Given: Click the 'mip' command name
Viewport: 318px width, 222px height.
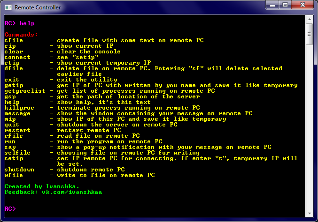Looking at the screenshot, I should pos(10,119).
